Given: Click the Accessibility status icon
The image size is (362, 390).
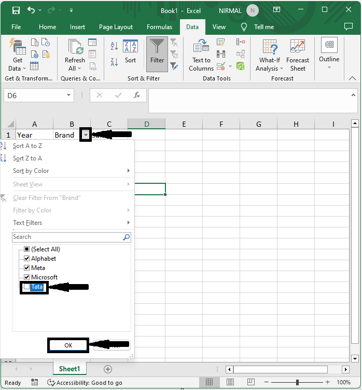Looking at the screenshot, I should (x=51, y=382).
